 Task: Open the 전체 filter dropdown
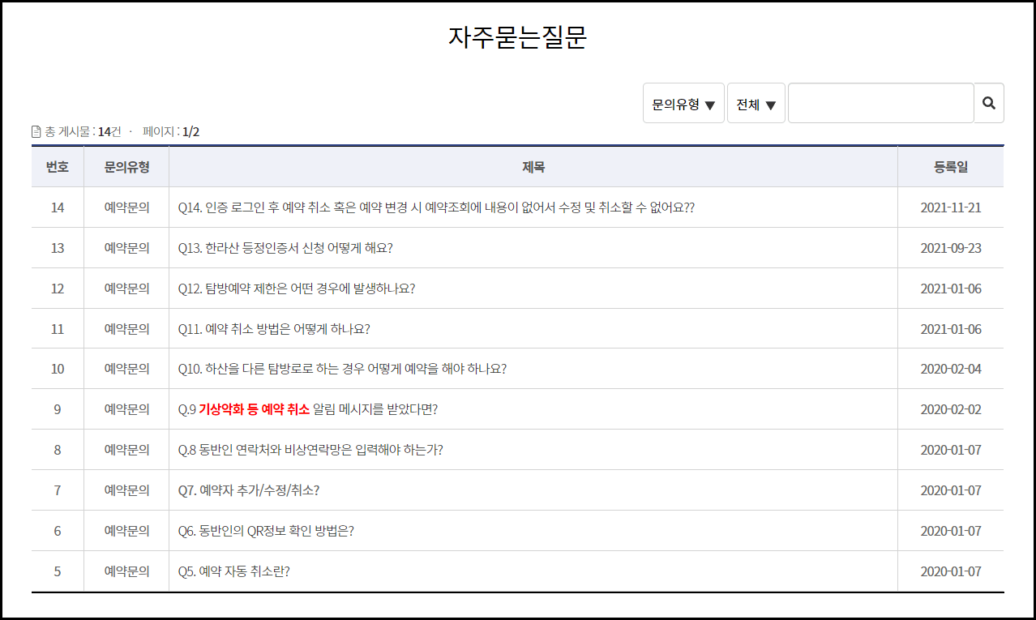click(x=756, y=103)
